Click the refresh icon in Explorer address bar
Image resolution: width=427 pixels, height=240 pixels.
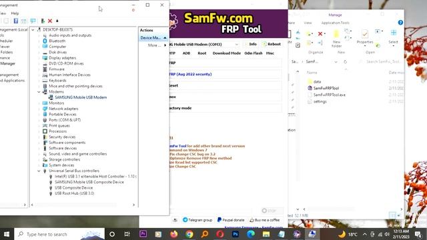(x=346, y=62)
